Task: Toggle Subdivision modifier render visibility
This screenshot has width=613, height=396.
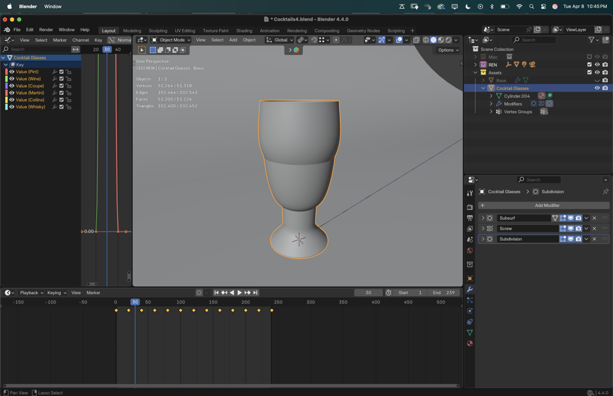Action: point(579,239)
